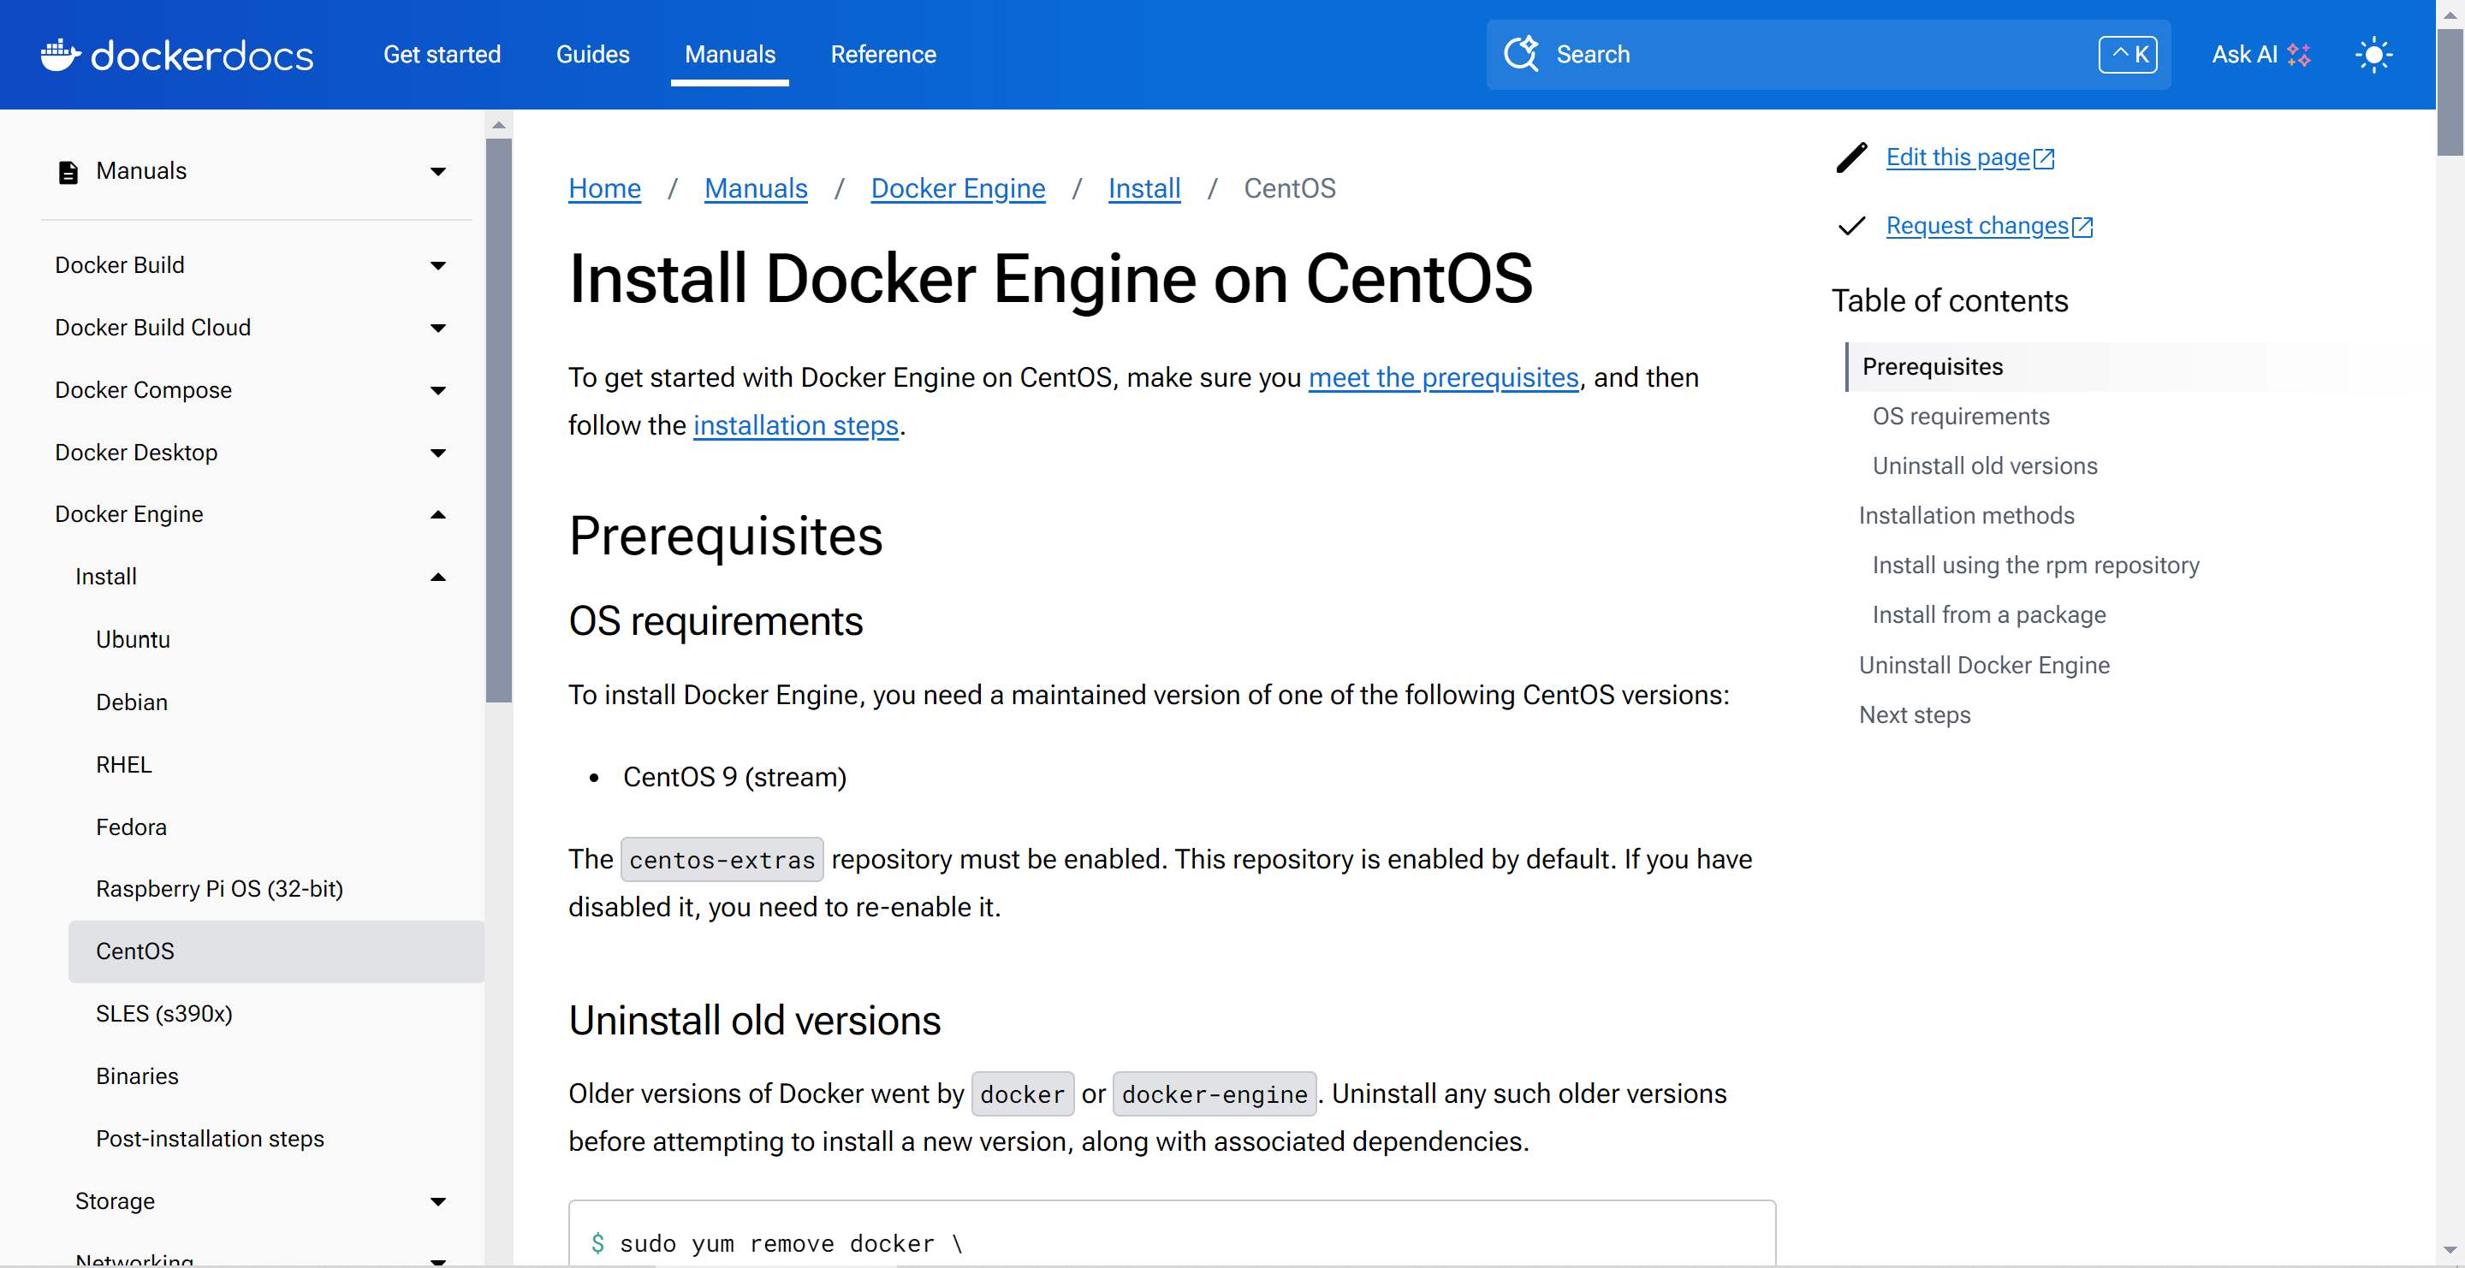Image resolution: width=2465 pixels, height=1268 pixels.
Task: Jump to Installation methods in contents
Action: (1967, 517)
